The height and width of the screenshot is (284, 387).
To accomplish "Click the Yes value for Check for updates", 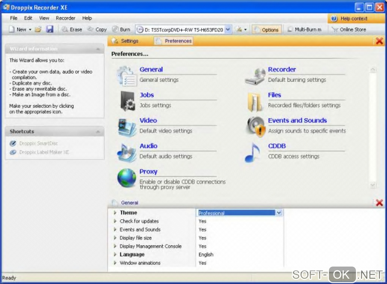I will coord(202,221).
